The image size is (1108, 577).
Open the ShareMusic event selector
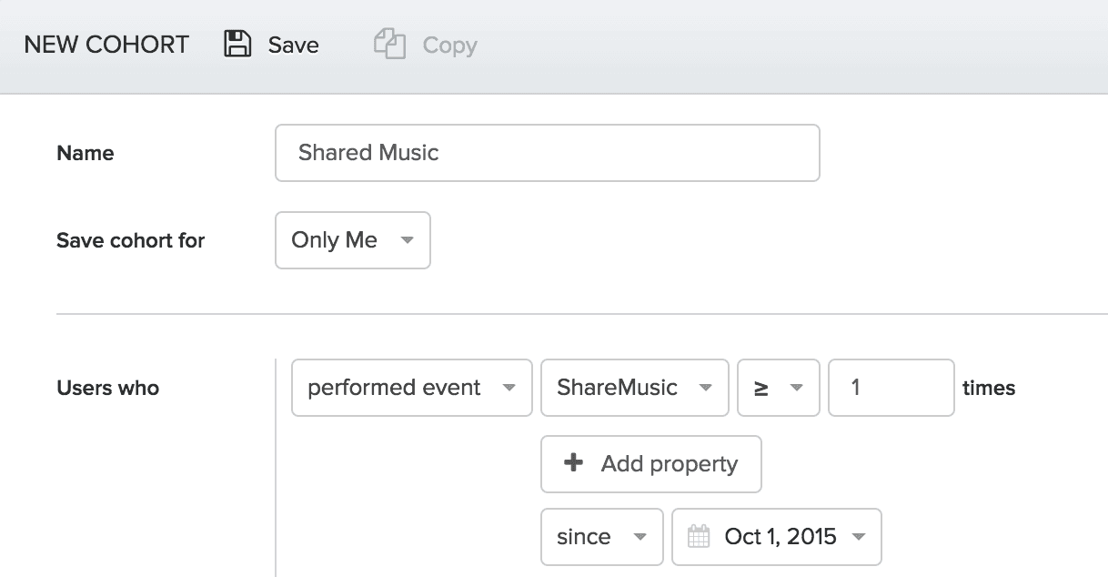tap(634, 388)
